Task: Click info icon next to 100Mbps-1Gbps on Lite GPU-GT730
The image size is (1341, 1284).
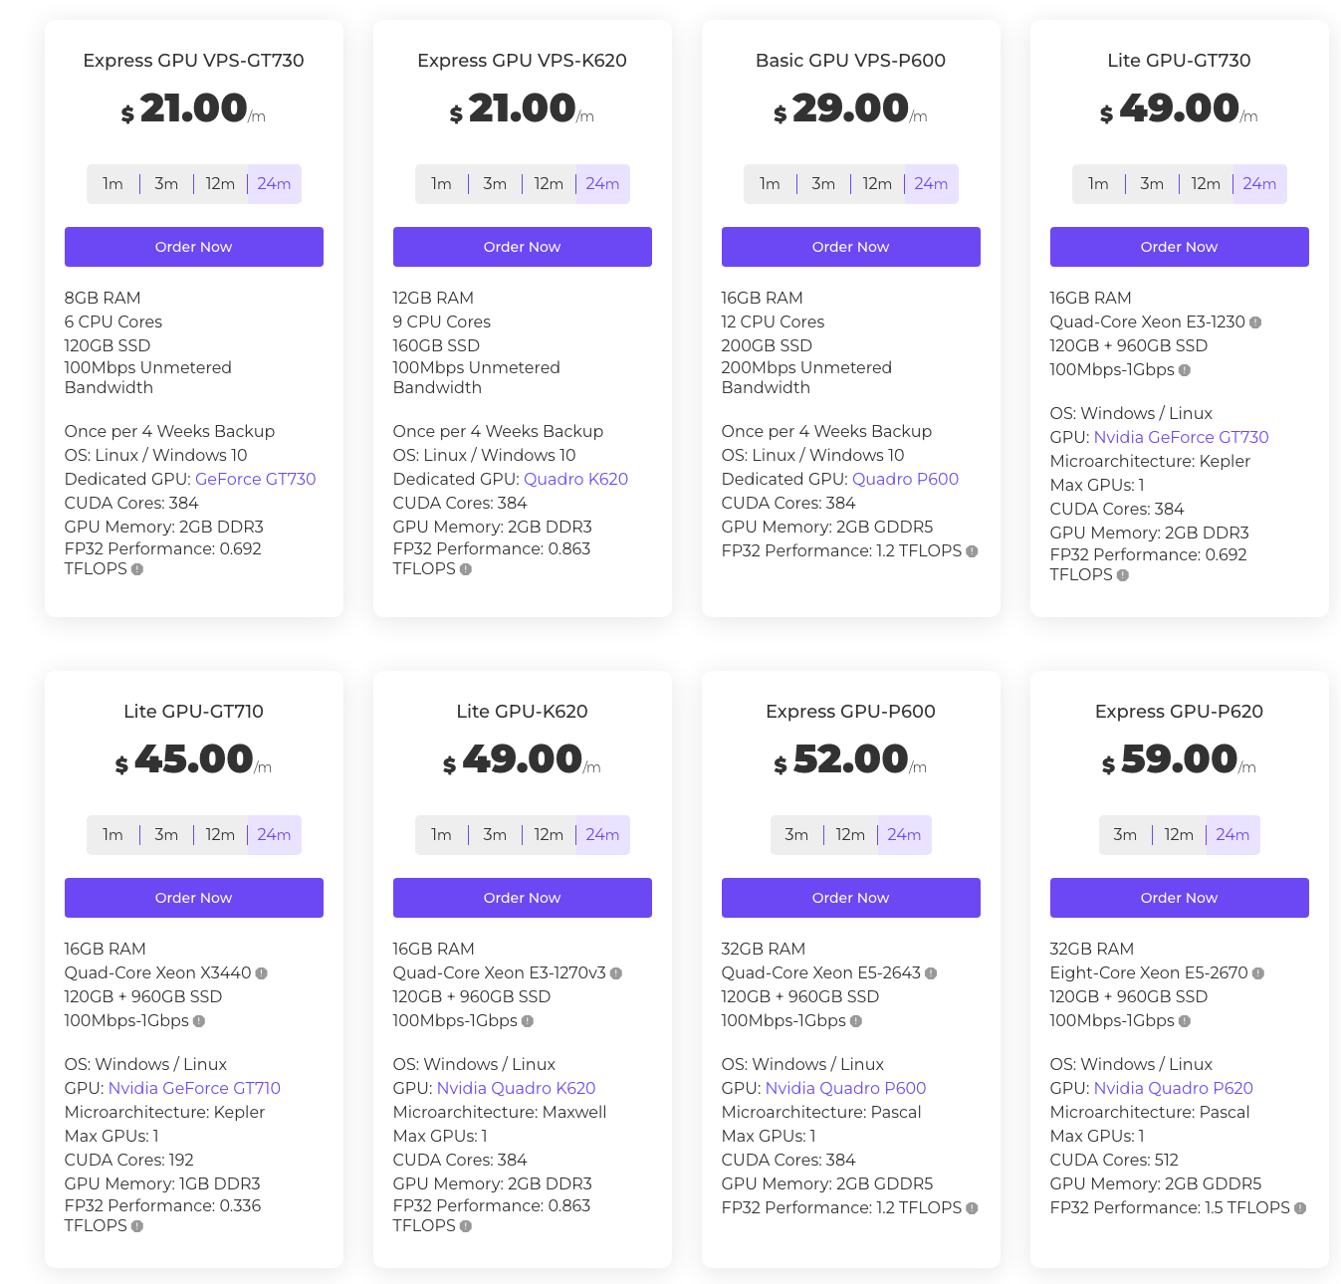Action: click(x=1183, y=369)
